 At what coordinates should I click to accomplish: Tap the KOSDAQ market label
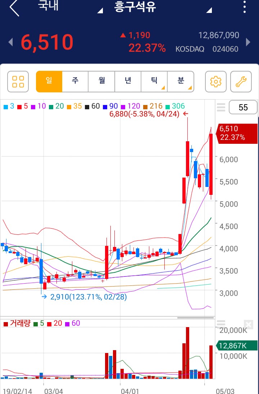(190, 49)
